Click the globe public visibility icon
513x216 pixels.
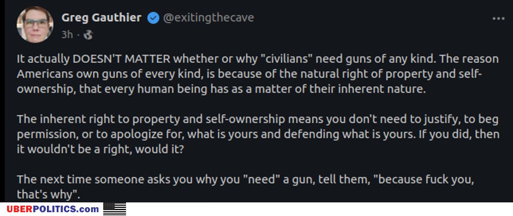pyautogui.click(x=88, y=35)
